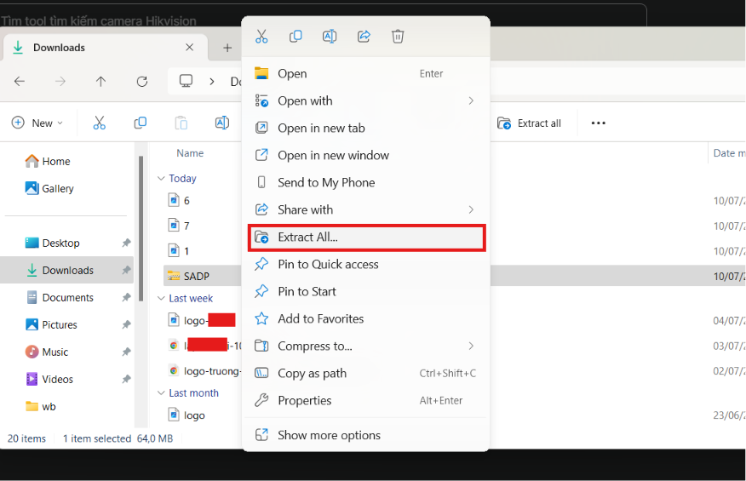
Task: Click the navigation pane scrollbar
Action: pos(141,229)
